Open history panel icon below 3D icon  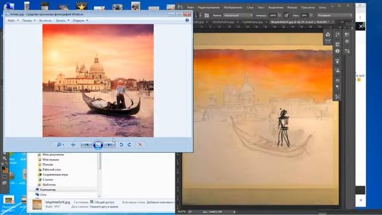(x=328, y=41)
